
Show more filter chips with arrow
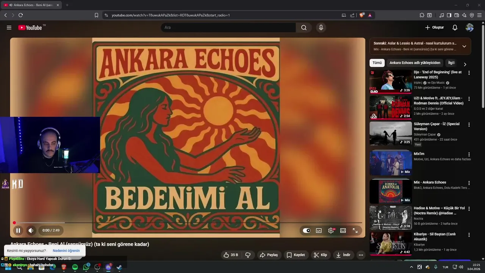465,64
